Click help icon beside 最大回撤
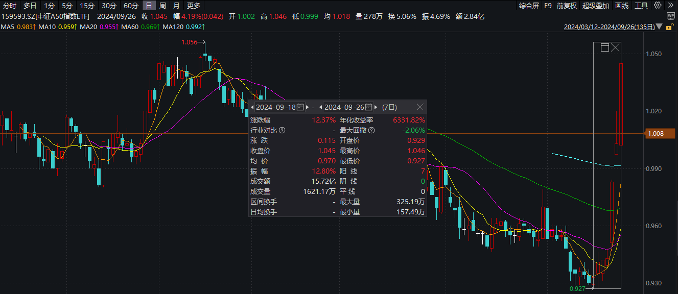The height and width of the screenshot is (294, 678). [x=371, y=130]
